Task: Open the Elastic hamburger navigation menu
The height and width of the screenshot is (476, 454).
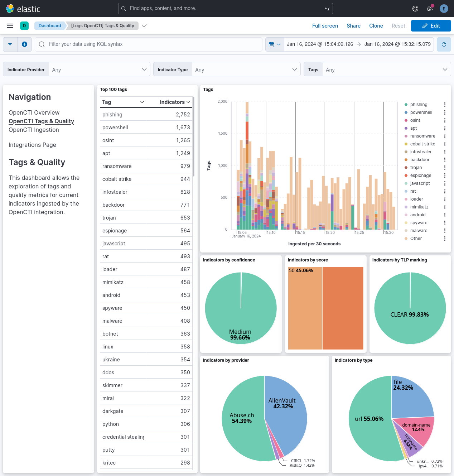Action: pyautogui.click(x=10, y=25)
